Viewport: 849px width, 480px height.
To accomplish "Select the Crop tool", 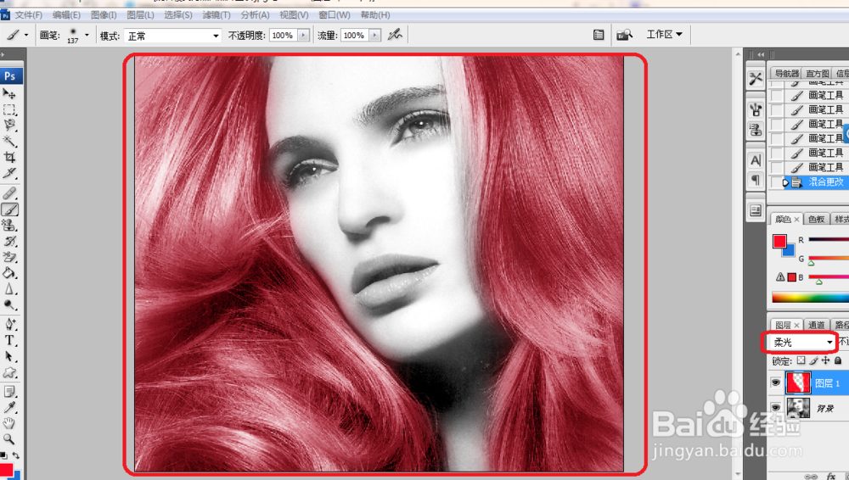I will pos(9,157).
